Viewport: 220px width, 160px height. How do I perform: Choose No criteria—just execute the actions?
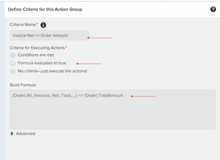pos(13,72)
